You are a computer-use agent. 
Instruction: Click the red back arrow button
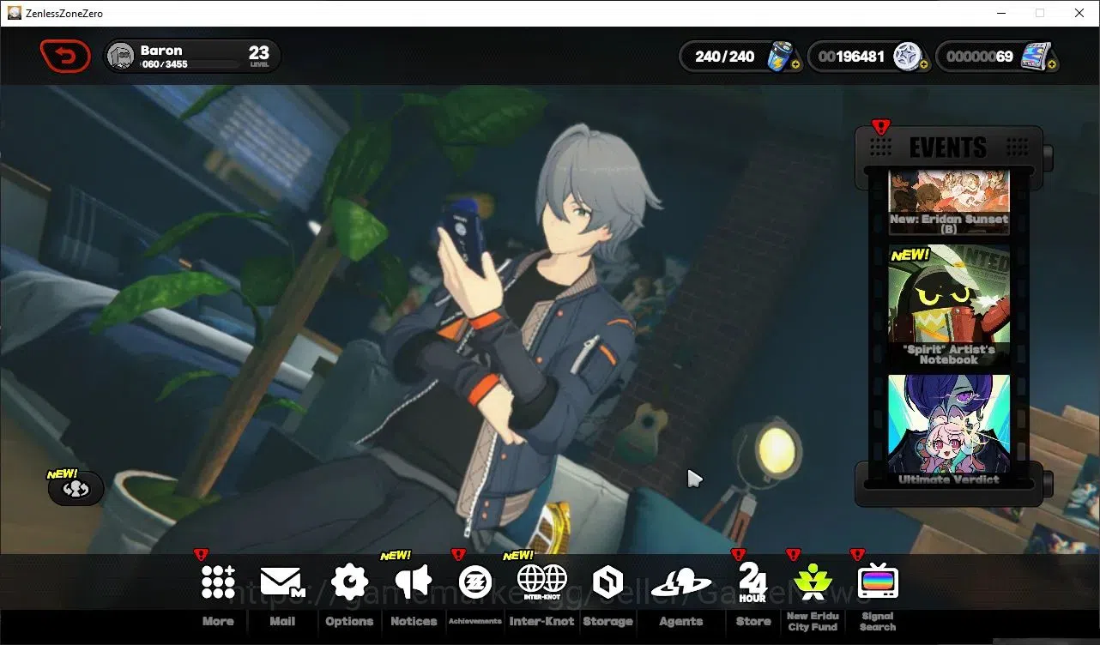click(x=65, y=57)
